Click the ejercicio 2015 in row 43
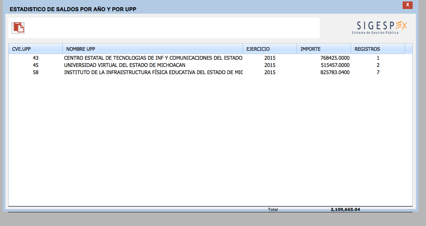 270,58
